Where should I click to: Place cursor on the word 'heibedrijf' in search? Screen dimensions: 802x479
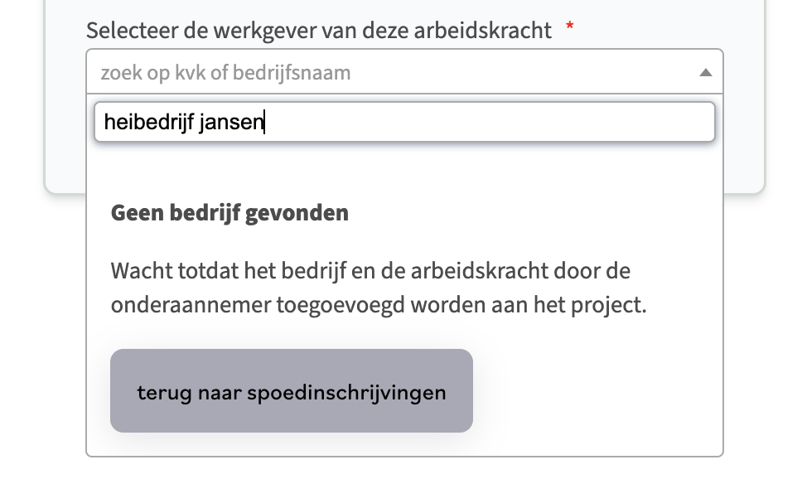[x=149, y=123]
